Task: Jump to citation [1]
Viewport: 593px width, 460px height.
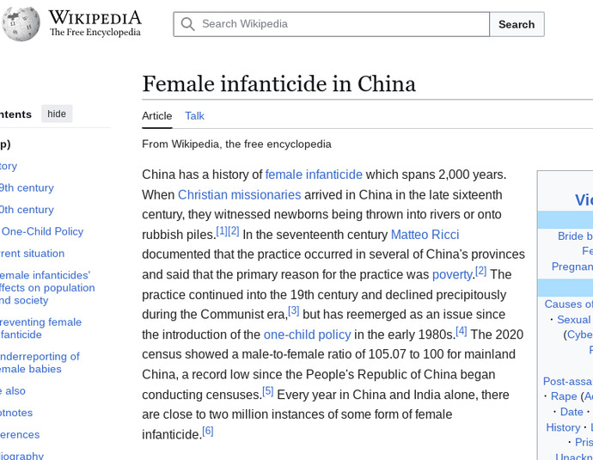Action: (221, 230)
